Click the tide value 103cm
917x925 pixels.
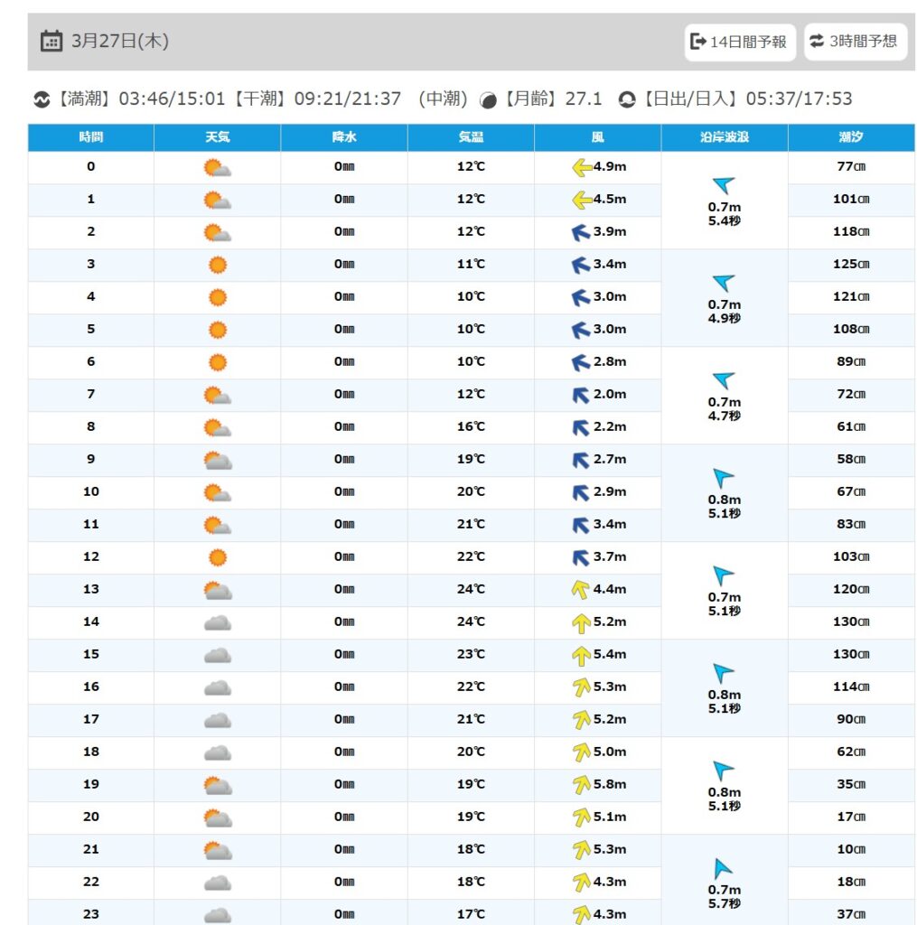pos(851,556)
